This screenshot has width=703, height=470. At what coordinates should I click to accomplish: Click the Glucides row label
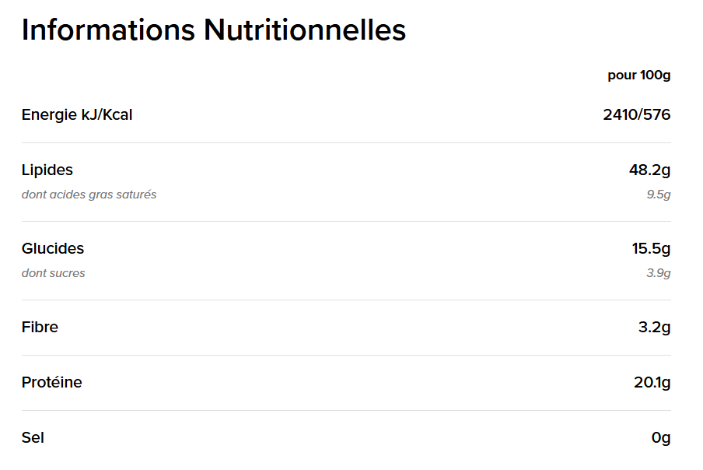[53, 248]
